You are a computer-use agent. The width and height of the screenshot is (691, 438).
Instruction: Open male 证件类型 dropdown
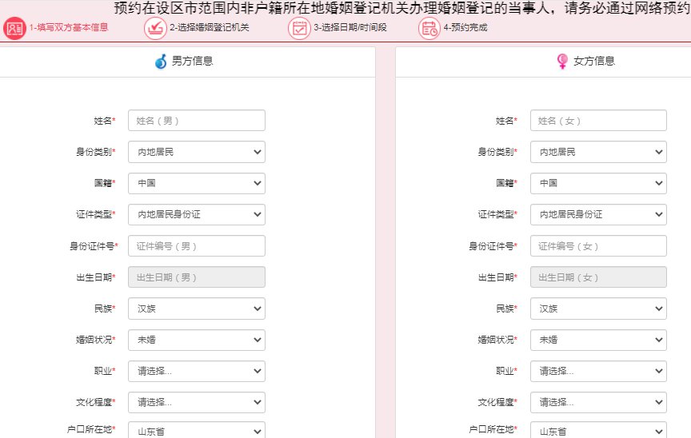tap(196, 214)
